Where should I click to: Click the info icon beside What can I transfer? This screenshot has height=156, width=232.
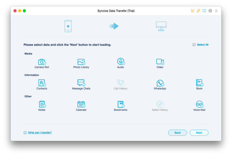(25, 133)
